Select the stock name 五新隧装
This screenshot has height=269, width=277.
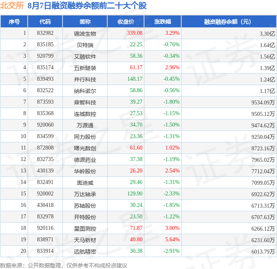point(85,68)
